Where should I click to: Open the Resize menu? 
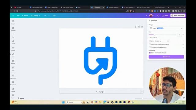(x=25, y=16)
